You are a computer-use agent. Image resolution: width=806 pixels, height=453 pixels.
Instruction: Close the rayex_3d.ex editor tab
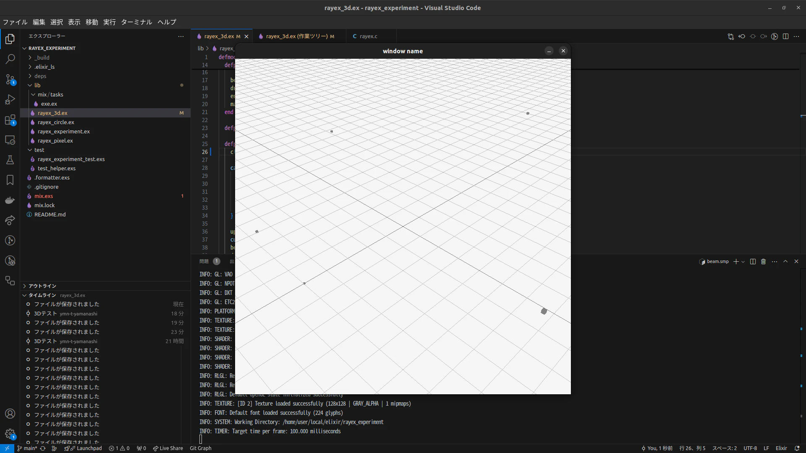coord(246,36)
